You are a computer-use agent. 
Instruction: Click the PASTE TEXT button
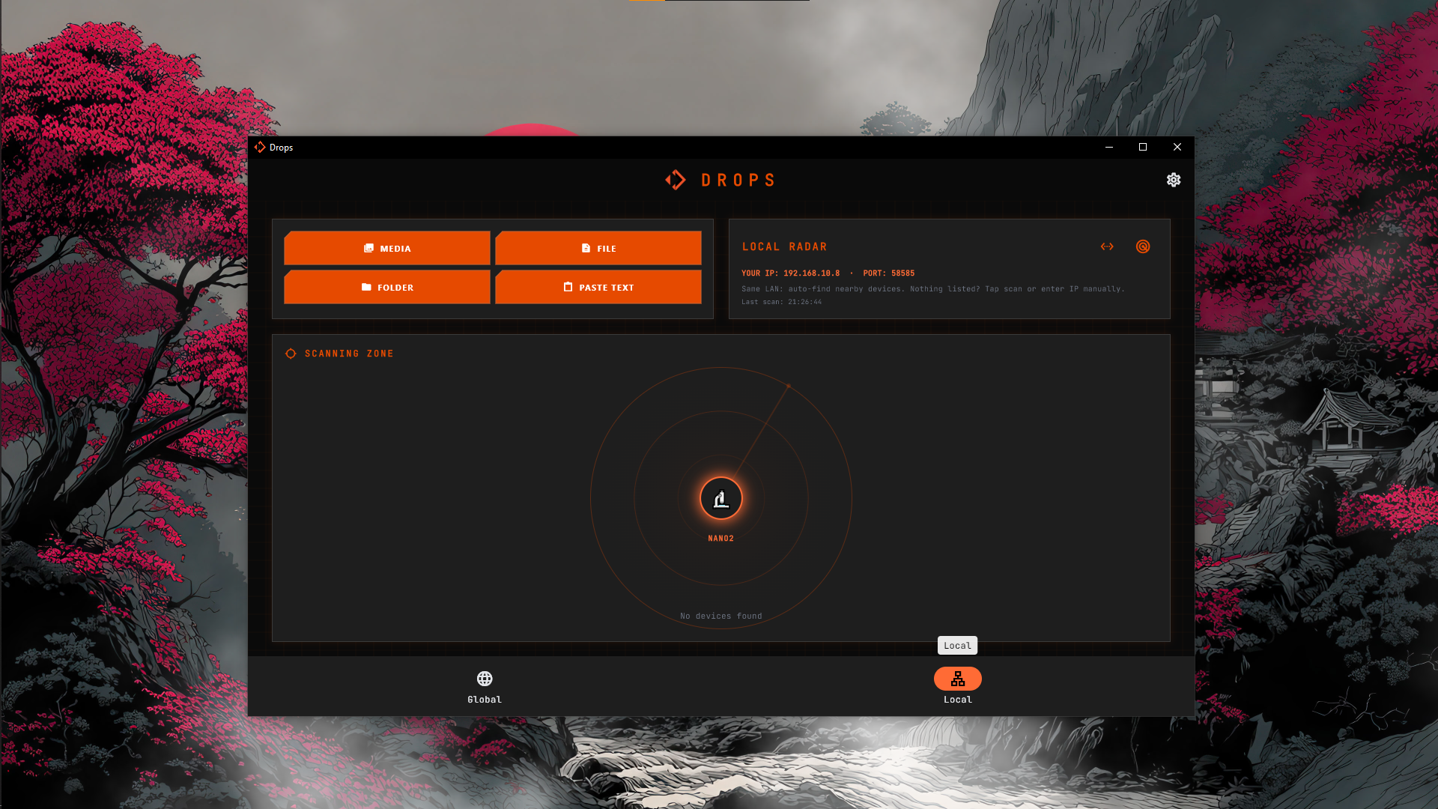[598, 287]
